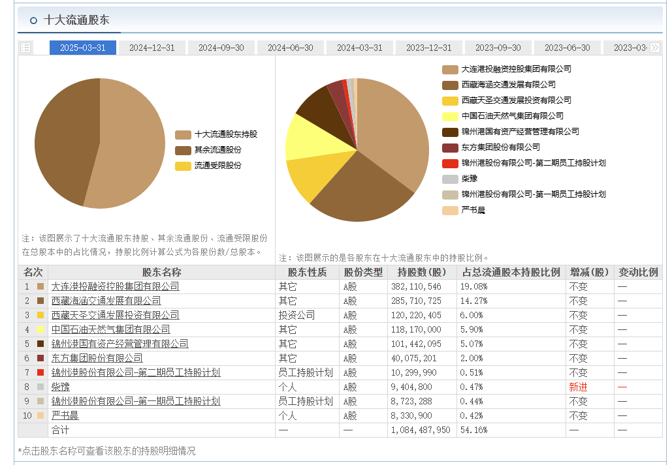This screenshot has height=465, width=672.
Task: Click the red 新进 cell for 柴豫
Action: 578,387
